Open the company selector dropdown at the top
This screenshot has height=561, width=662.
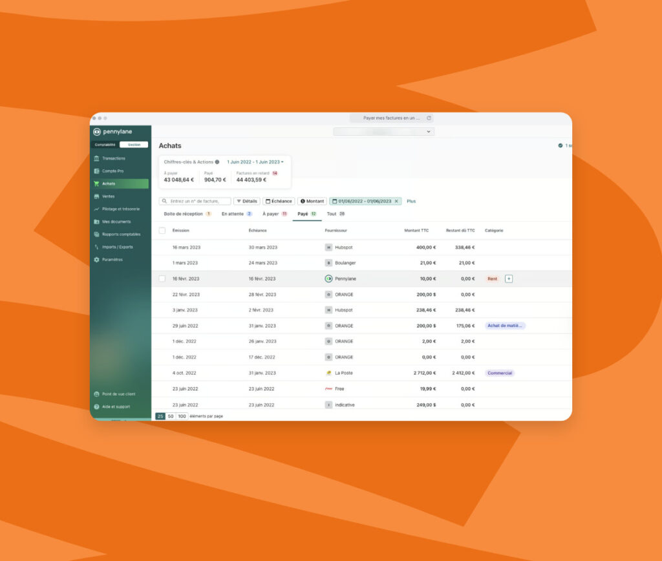tap(384, 132)
